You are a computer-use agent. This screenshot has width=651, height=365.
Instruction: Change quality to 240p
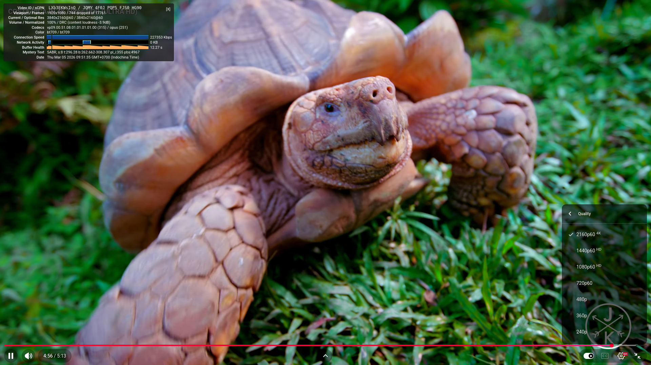[x=581, y=332]
